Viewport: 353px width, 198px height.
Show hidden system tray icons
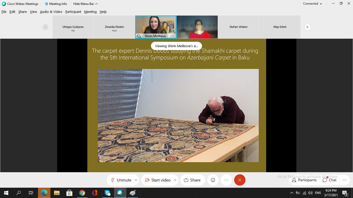pos(291,193)
